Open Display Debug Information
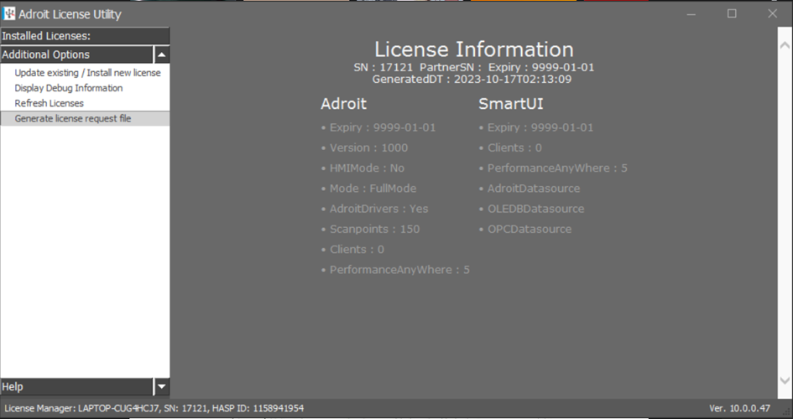The image size is (793, 419). pos(69,88)
